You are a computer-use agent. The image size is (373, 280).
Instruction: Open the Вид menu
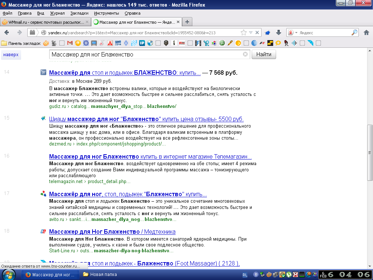point(41,13)
